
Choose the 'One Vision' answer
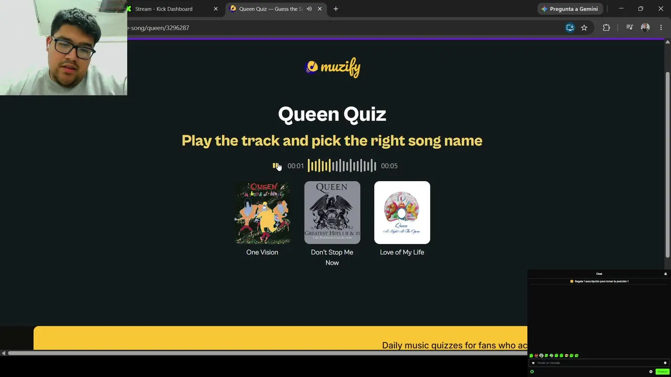point(262,252)
